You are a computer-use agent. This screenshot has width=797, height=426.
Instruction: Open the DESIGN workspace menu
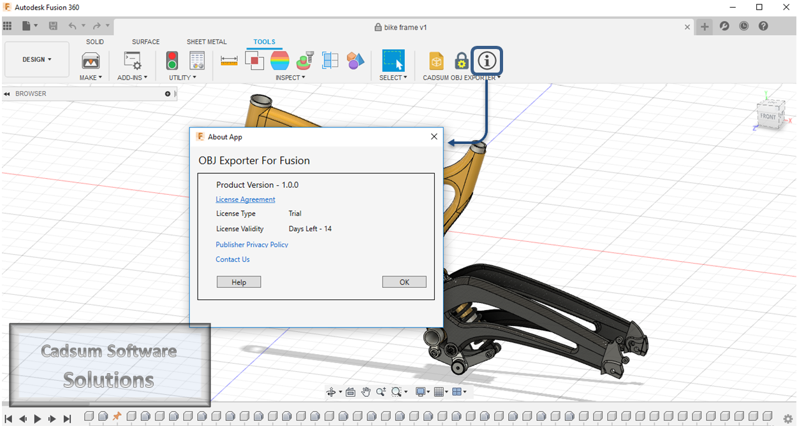pos(36,59)
